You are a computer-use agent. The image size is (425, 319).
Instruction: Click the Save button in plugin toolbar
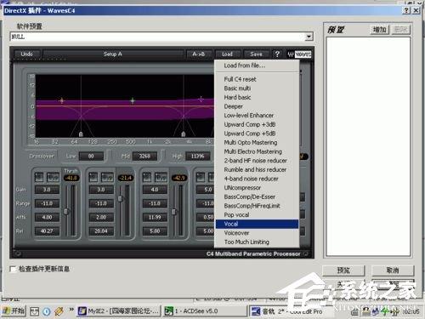click(x=256, y=54)
